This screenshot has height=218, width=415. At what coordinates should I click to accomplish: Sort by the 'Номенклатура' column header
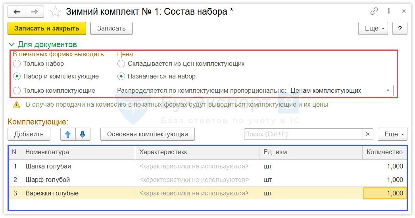(x=47, y=152)
